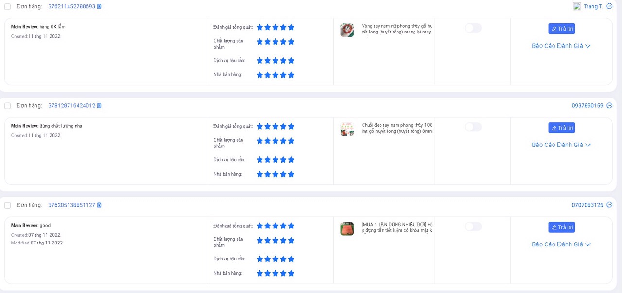Select checkbox for order 376205138851127
The height and width of the screenshot is (293, 622).
7,205
